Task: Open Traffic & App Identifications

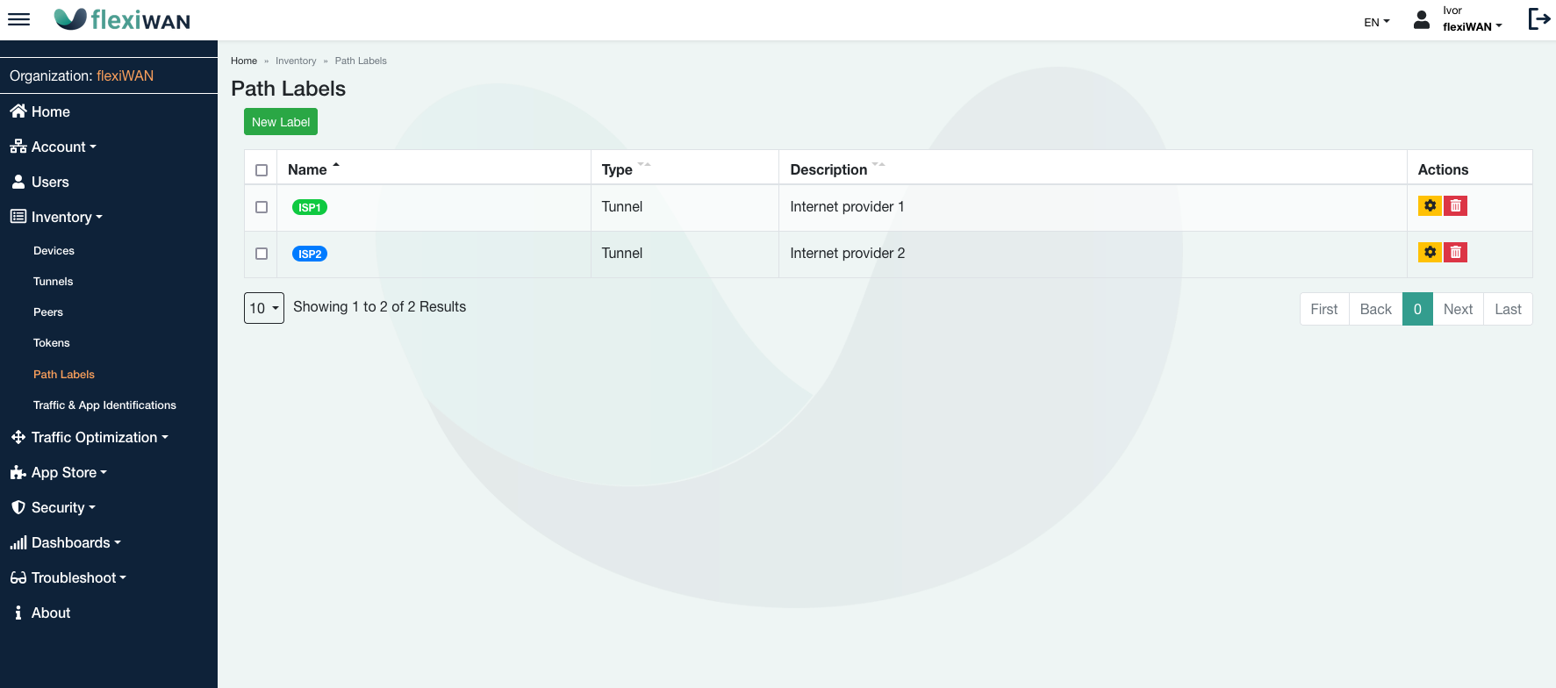Action: (104, 405)
